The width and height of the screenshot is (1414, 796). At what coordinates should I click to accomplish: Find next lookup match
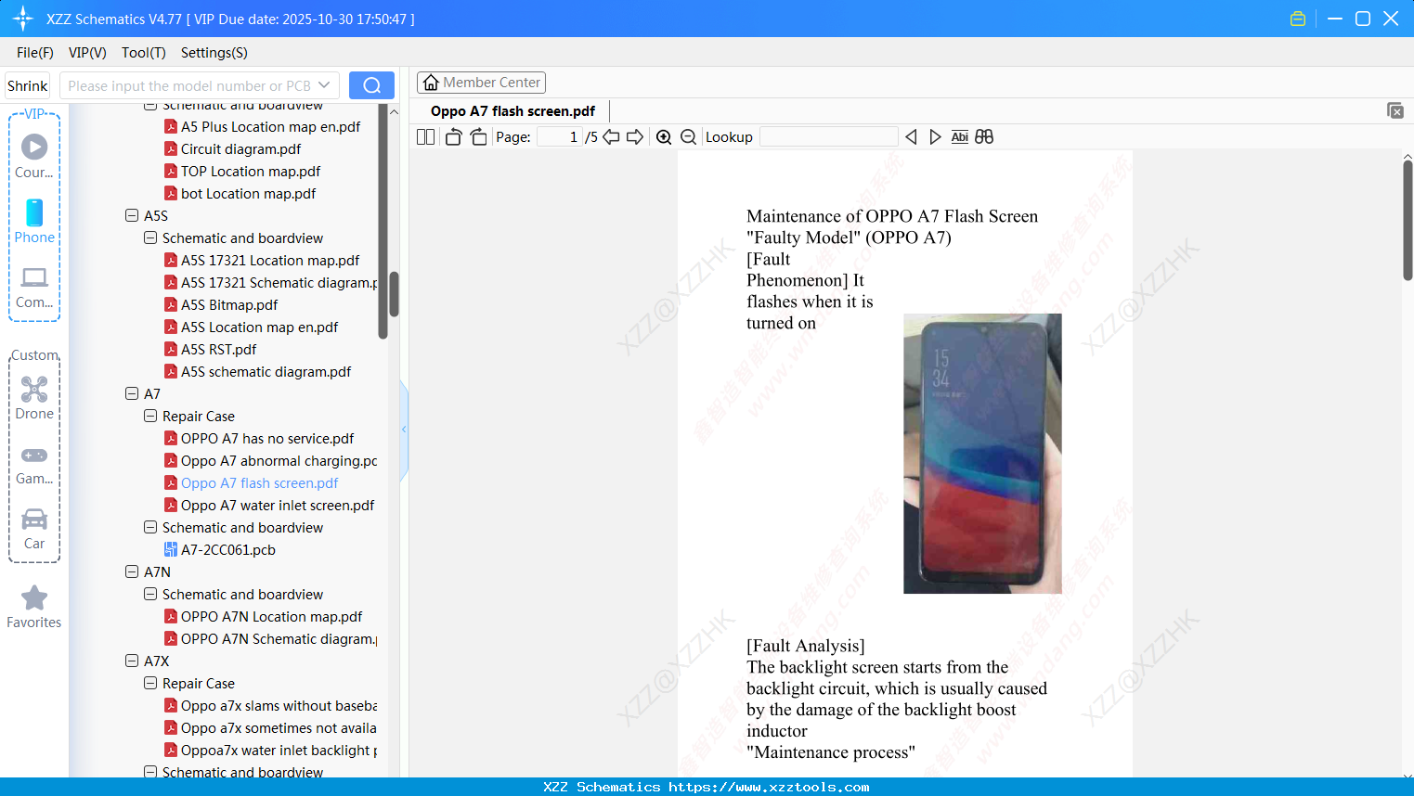click(935, 137)
